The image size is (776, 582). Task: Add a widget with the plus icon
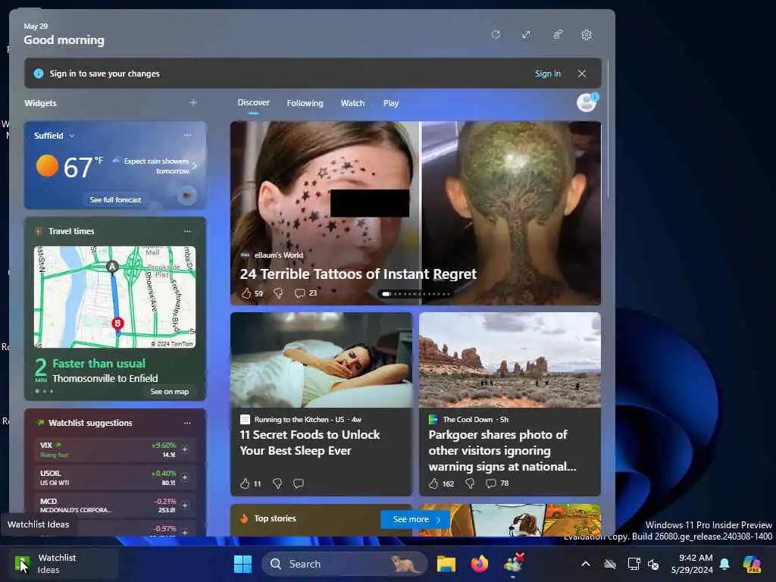pos(193,102)
